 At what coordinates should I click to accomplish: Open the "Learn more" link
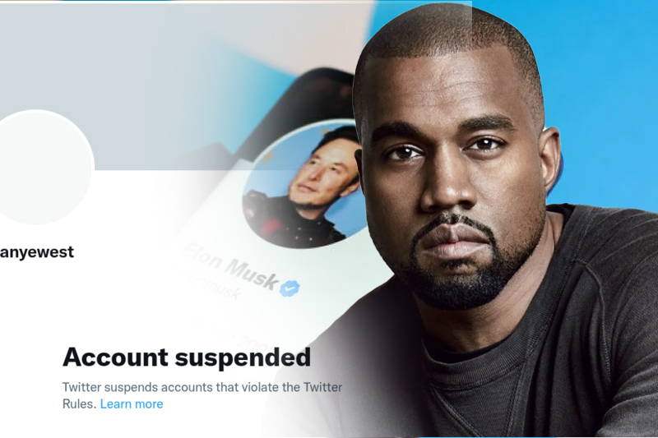click(x=132, y=404)
